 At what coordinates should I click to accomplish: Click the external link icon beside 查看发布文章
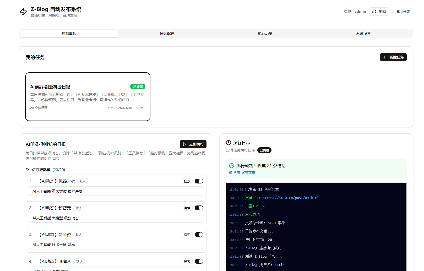(231, 172)
